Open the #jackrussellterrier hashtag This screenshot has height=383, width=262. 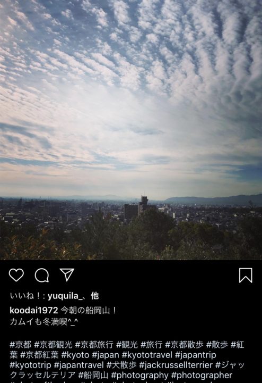(x=176, y=365)
